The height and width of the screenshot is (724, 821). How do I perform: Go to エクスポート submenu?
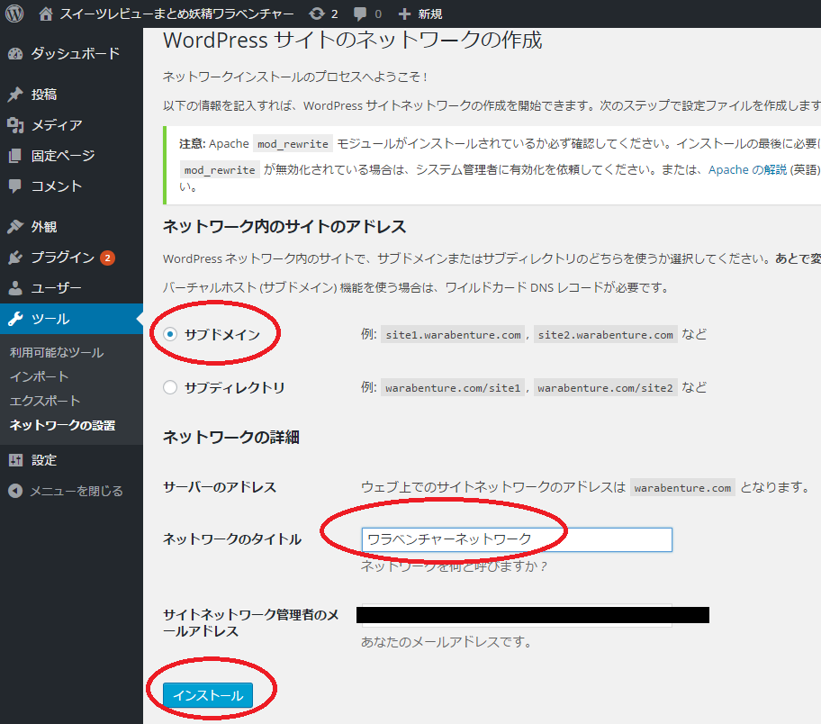[45, 401]
